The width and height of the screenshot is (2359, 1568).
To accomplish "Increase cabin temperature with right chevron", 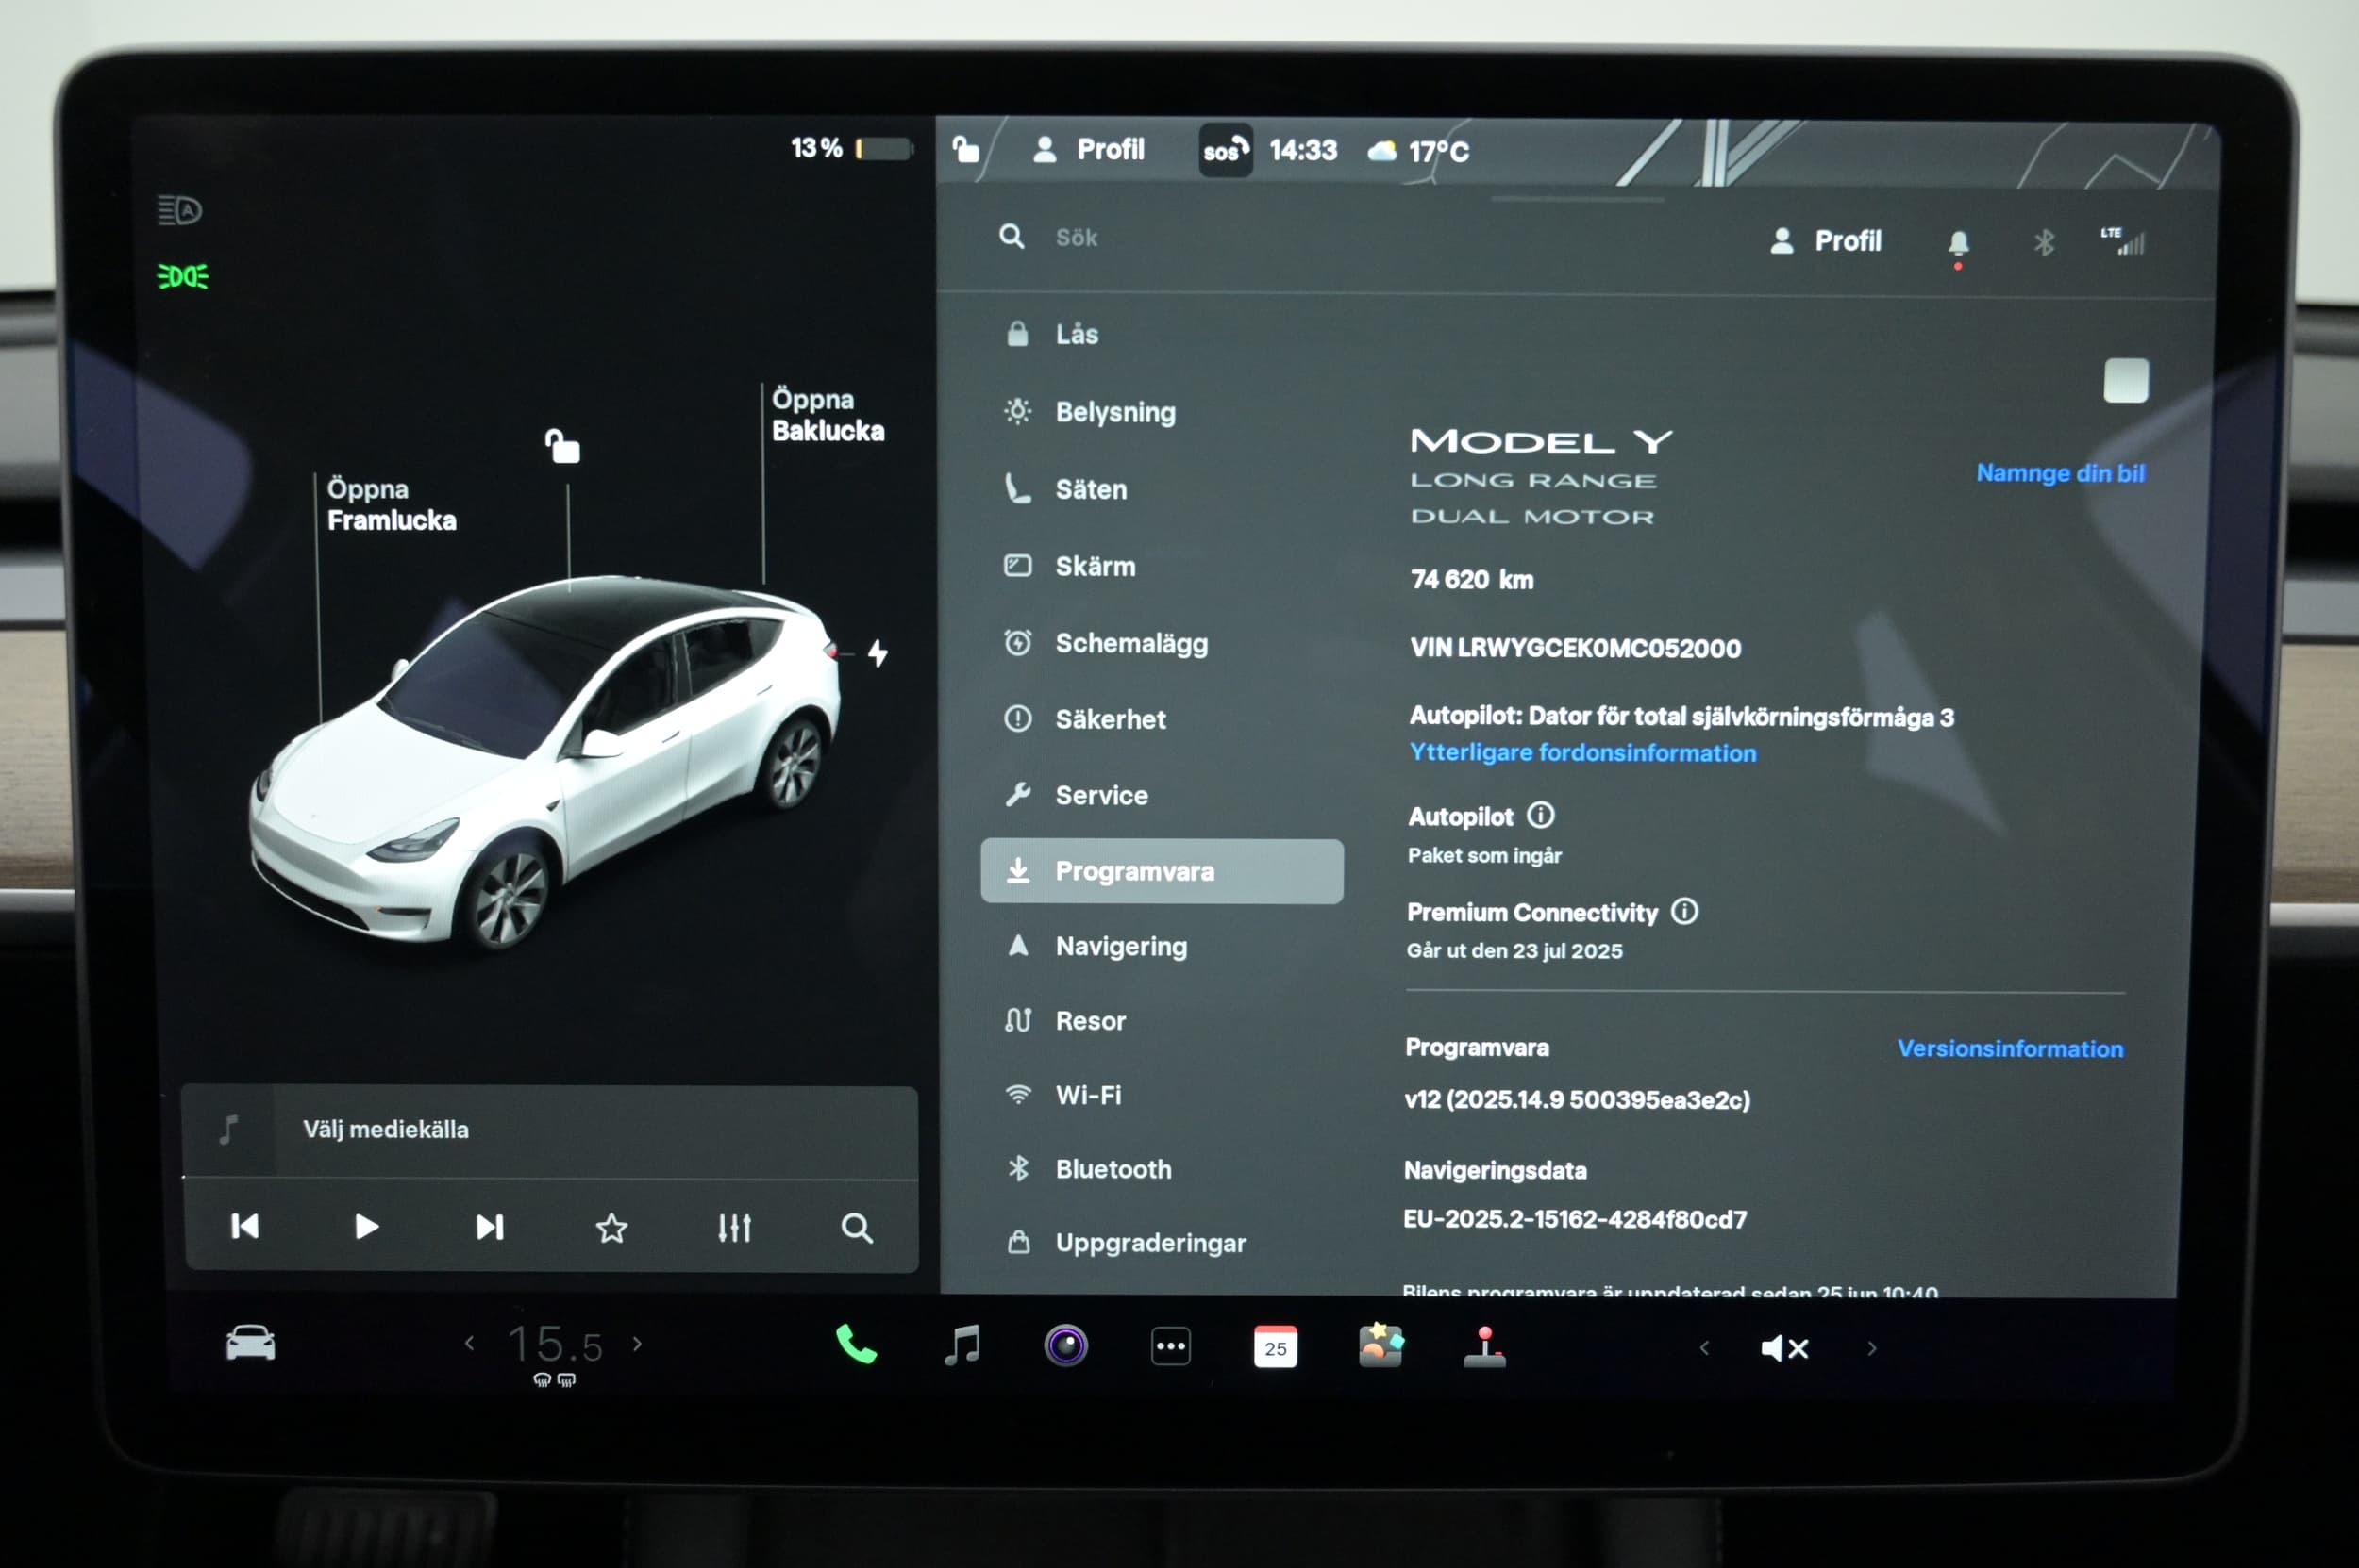I will coord(638,1344).
